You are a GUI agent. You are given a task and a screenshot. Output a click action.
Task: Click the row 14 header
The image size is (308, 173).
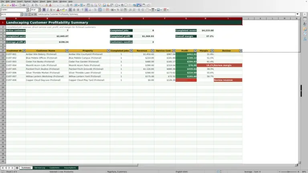(3, 65)
